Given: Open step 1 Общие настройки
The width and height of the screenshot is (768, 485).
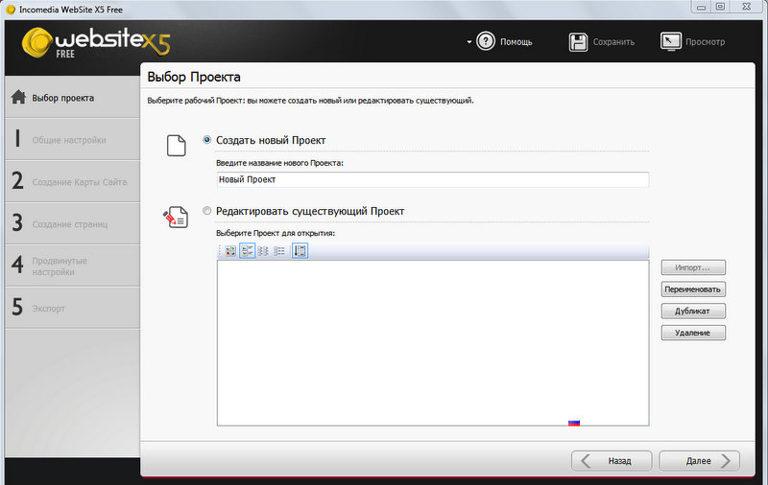Looking at the screenshot, I should tap(73, 139).
